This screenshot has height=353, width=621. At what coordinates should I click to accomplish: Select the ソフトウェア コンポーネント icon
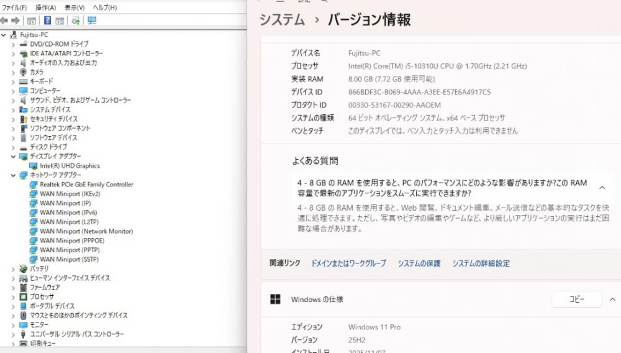coord(24,128)
